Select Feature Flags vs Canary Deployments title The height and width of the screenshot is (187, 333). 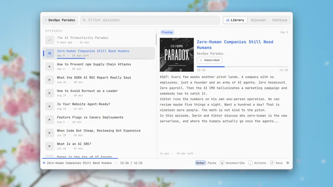pos(90,117)
